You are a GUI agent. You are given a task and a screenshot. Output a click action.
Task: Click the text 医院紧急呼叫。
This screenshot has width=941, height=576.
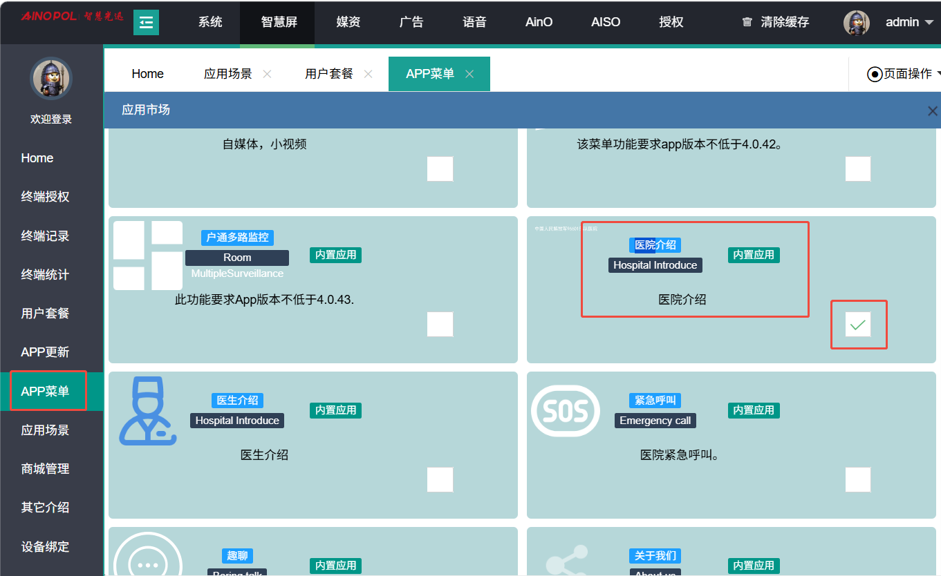click(x=680, y=455)
